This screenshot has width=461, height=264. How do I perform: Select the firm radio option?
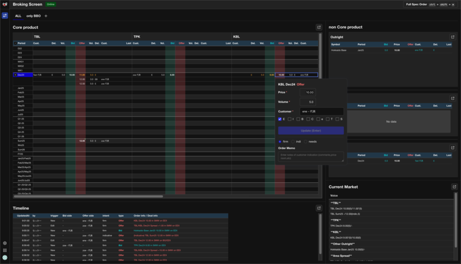click(x=280, y=142)
